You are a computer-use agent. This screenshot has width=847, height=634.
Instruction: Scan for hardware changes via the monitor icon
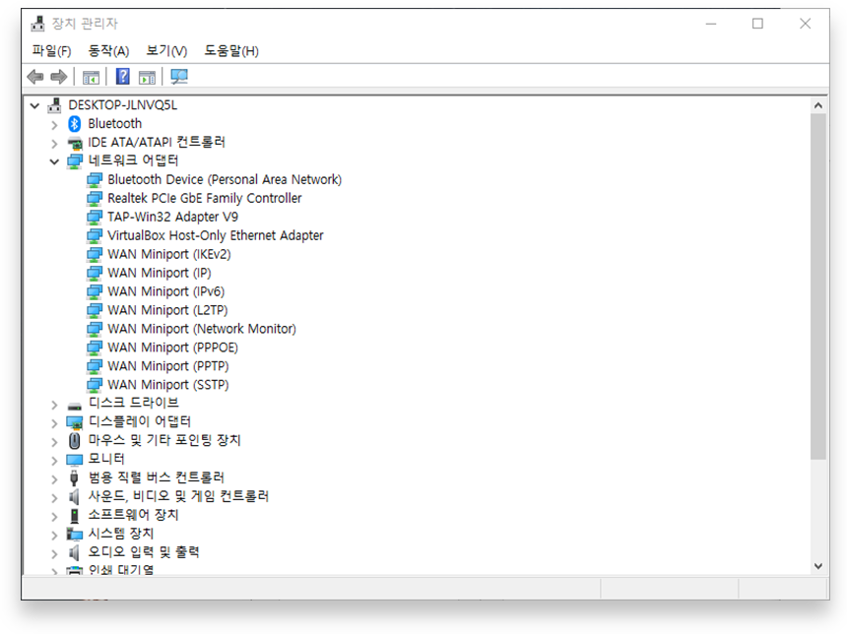click(x=179, y=76)
